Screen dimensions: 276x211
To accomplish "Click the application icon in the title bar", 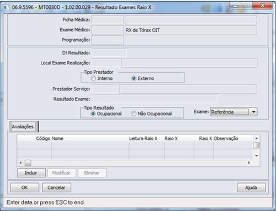I will (7, 7).
